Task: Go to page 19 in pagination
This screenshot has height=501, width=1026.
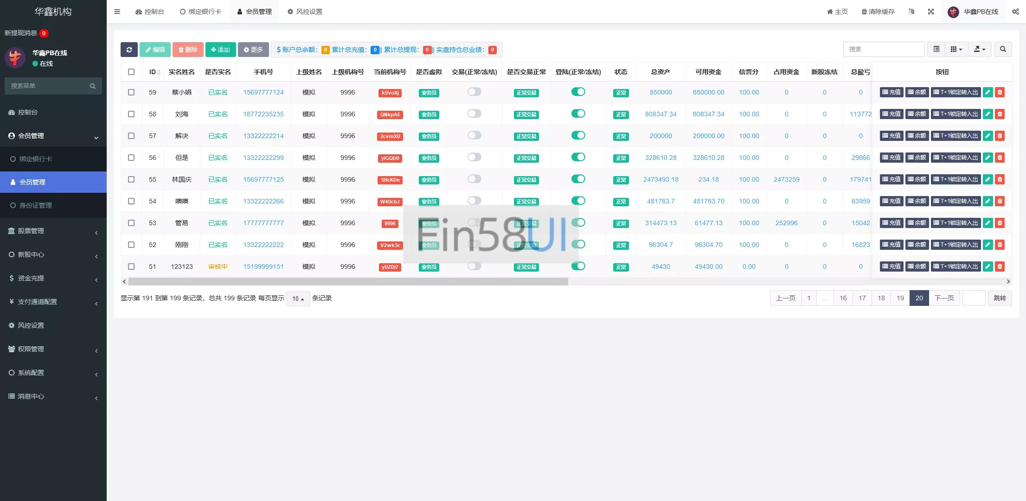Action: click(900, 298)
